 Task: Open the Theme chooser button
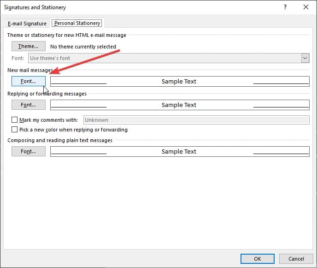pyautogui.click(x=28, y=47)
